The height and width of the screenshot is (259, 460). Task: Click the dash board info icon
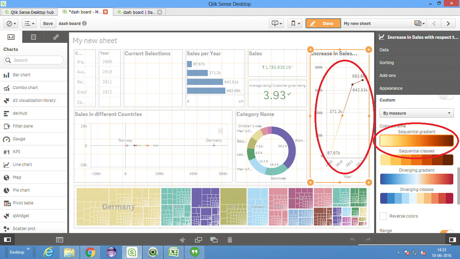85,23
